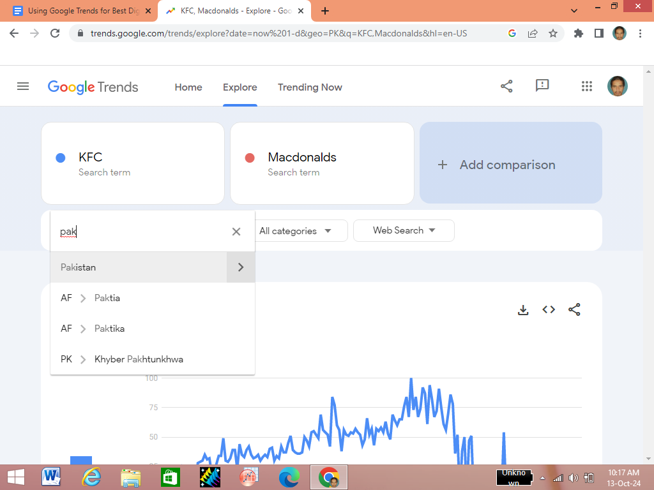Image resolution: width=654 pixels, height=490 pixels.
Task: Go forward in browser history
Action: pyautogui.click(x=34, y=33)
